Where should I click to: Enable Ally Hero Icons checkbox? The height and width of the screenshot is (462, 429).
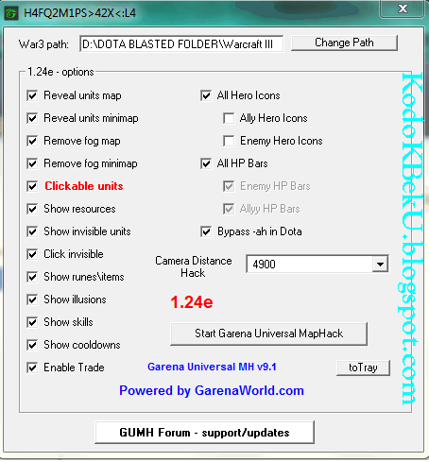[229, 118]
